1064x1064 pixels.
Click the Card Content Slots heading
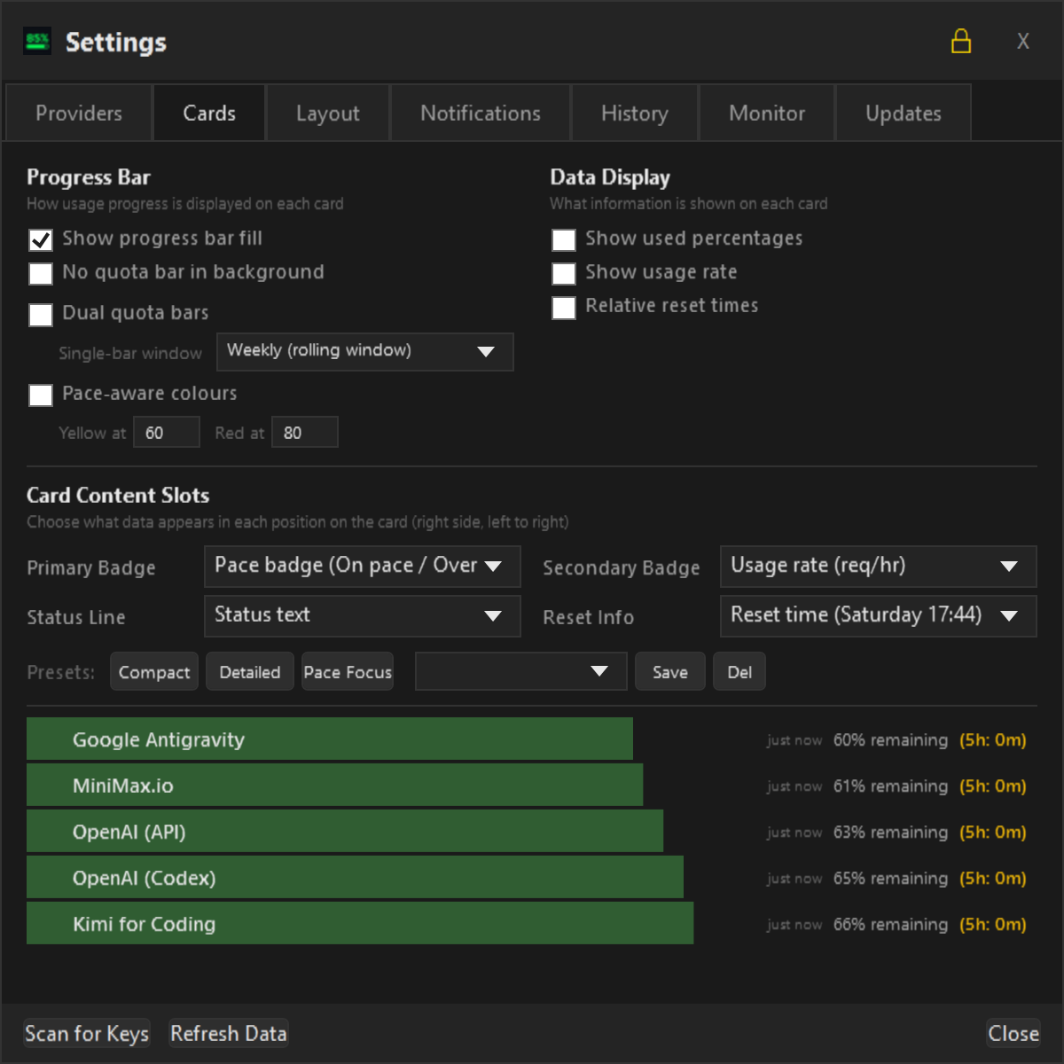pos(118,495)
